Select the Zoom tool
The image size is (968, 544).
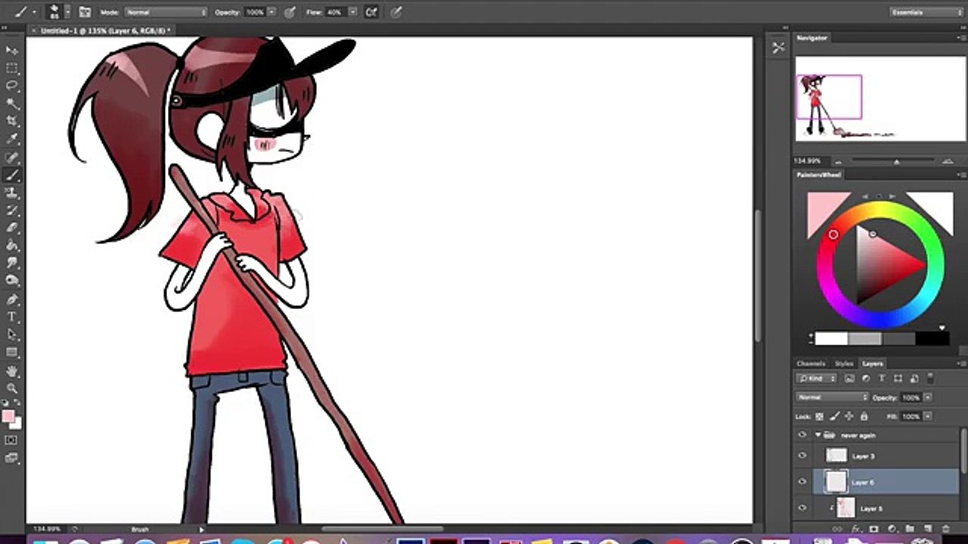[12, 388]
